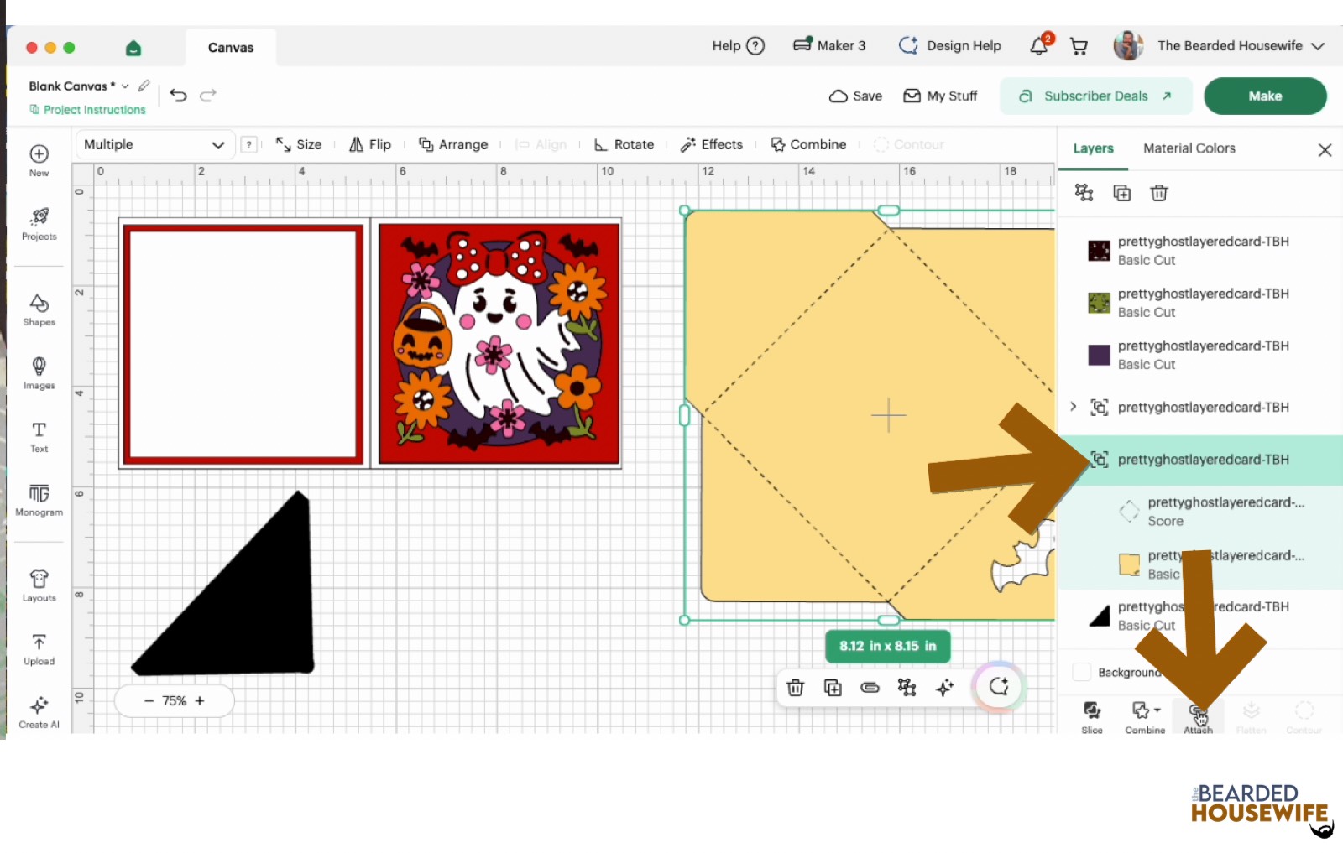Image resolution: width=1343 pixels, height=853 pixels.
Task: Open the Subscriber Deals link
Action: pyautogui.click(x=1095, y=96)
